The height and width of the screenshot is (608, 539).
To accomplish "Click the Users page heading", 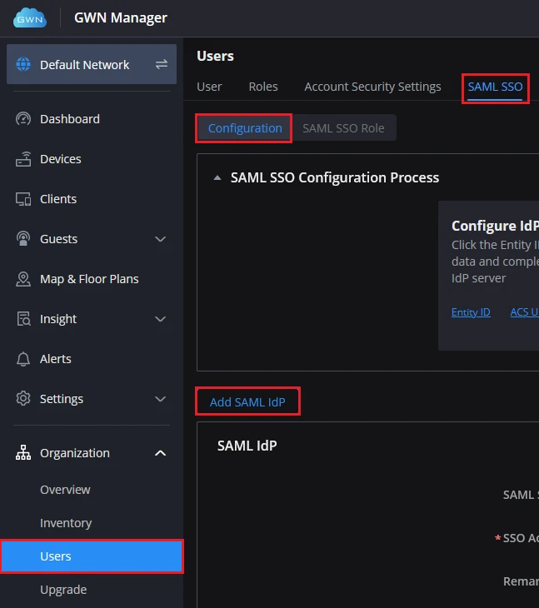I will 215,57.
